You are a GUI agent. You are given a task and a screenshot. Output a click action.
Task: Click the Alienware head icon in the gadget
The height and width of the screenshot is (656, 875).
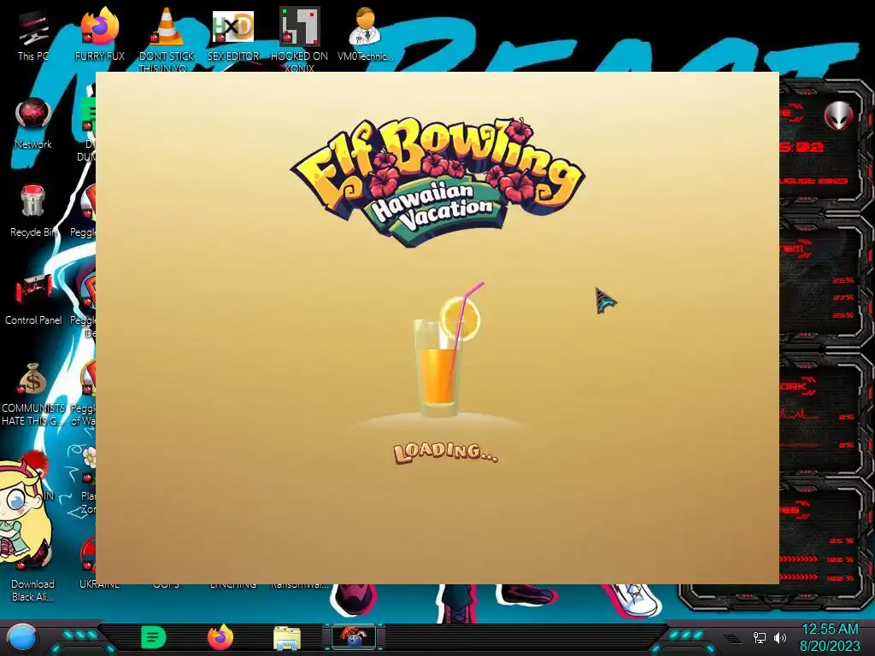(838, 116)
